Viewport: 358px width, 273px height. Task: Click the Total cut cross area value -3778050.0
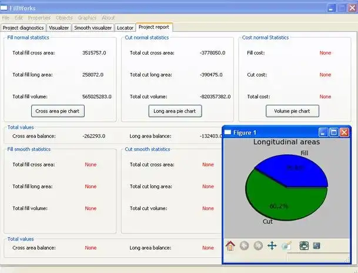pyautogui.click(x=212, y=53)
